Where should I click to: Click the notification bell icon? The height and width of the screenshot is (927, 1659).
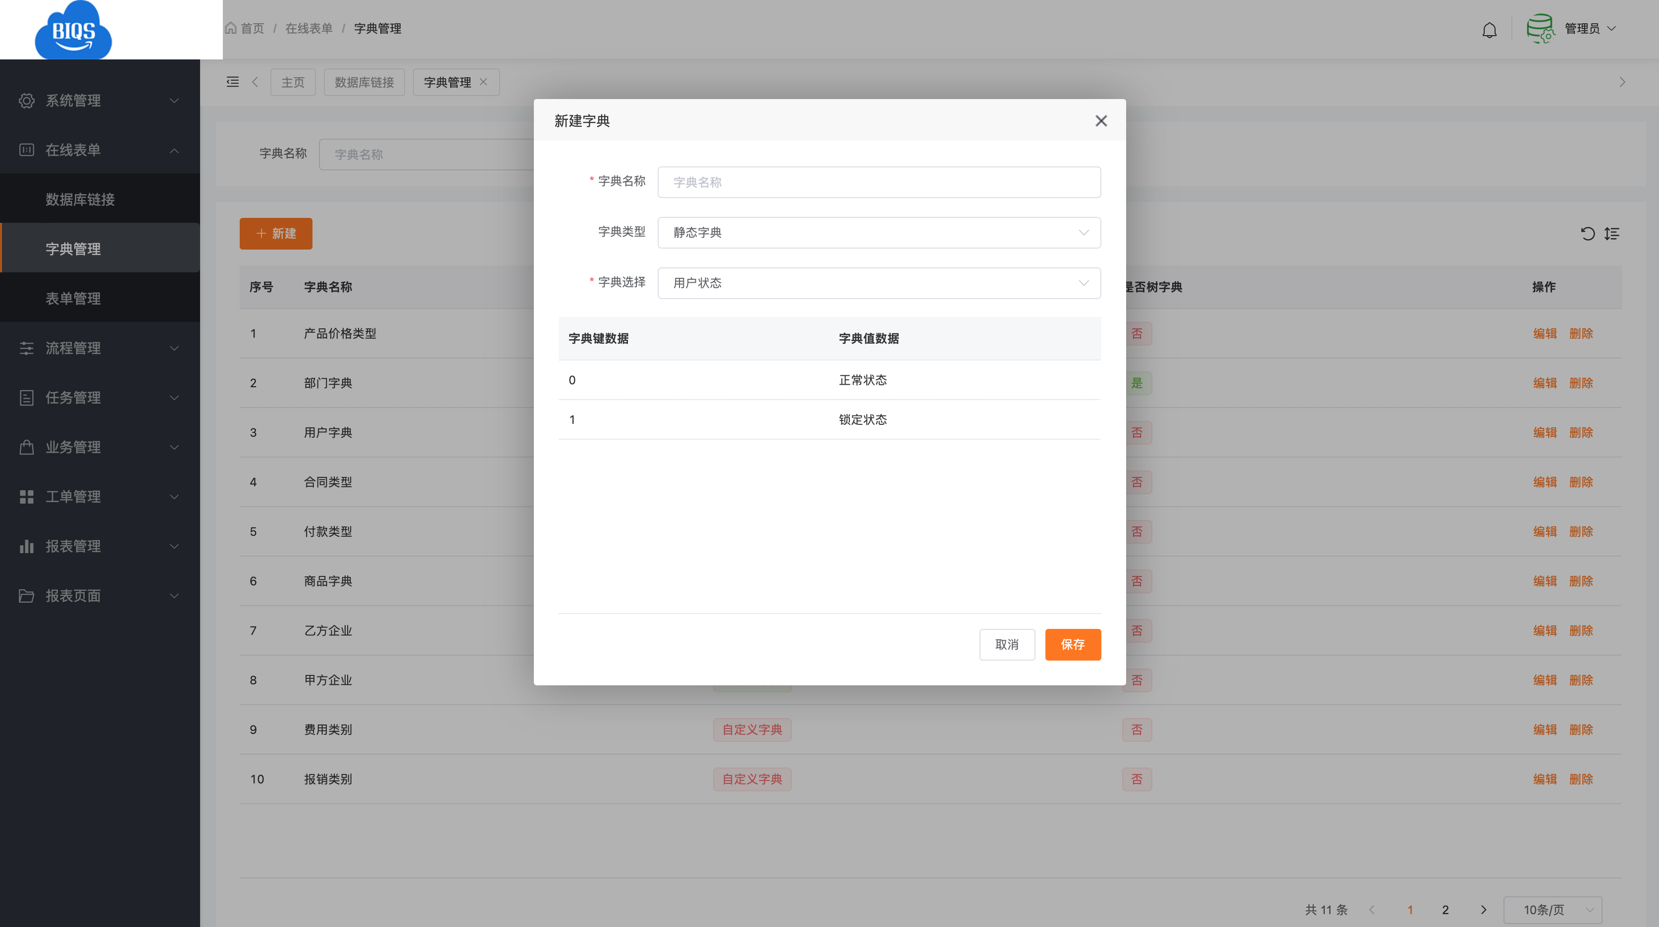pyautogui.click(x=1489, y=30)
